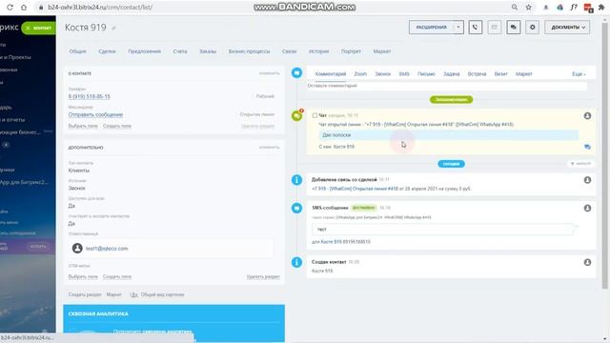The image size is (610, 343).
Task: Select the Встреча timeline tab
Action: click(x=477, y=74)
